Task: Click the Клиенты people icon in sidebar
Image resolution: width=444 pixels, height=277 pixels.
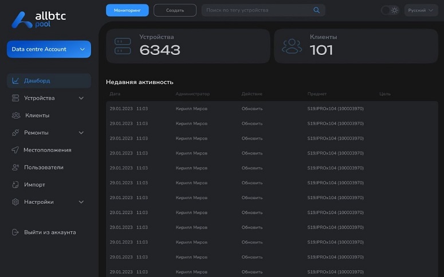Action: (16, 116)
